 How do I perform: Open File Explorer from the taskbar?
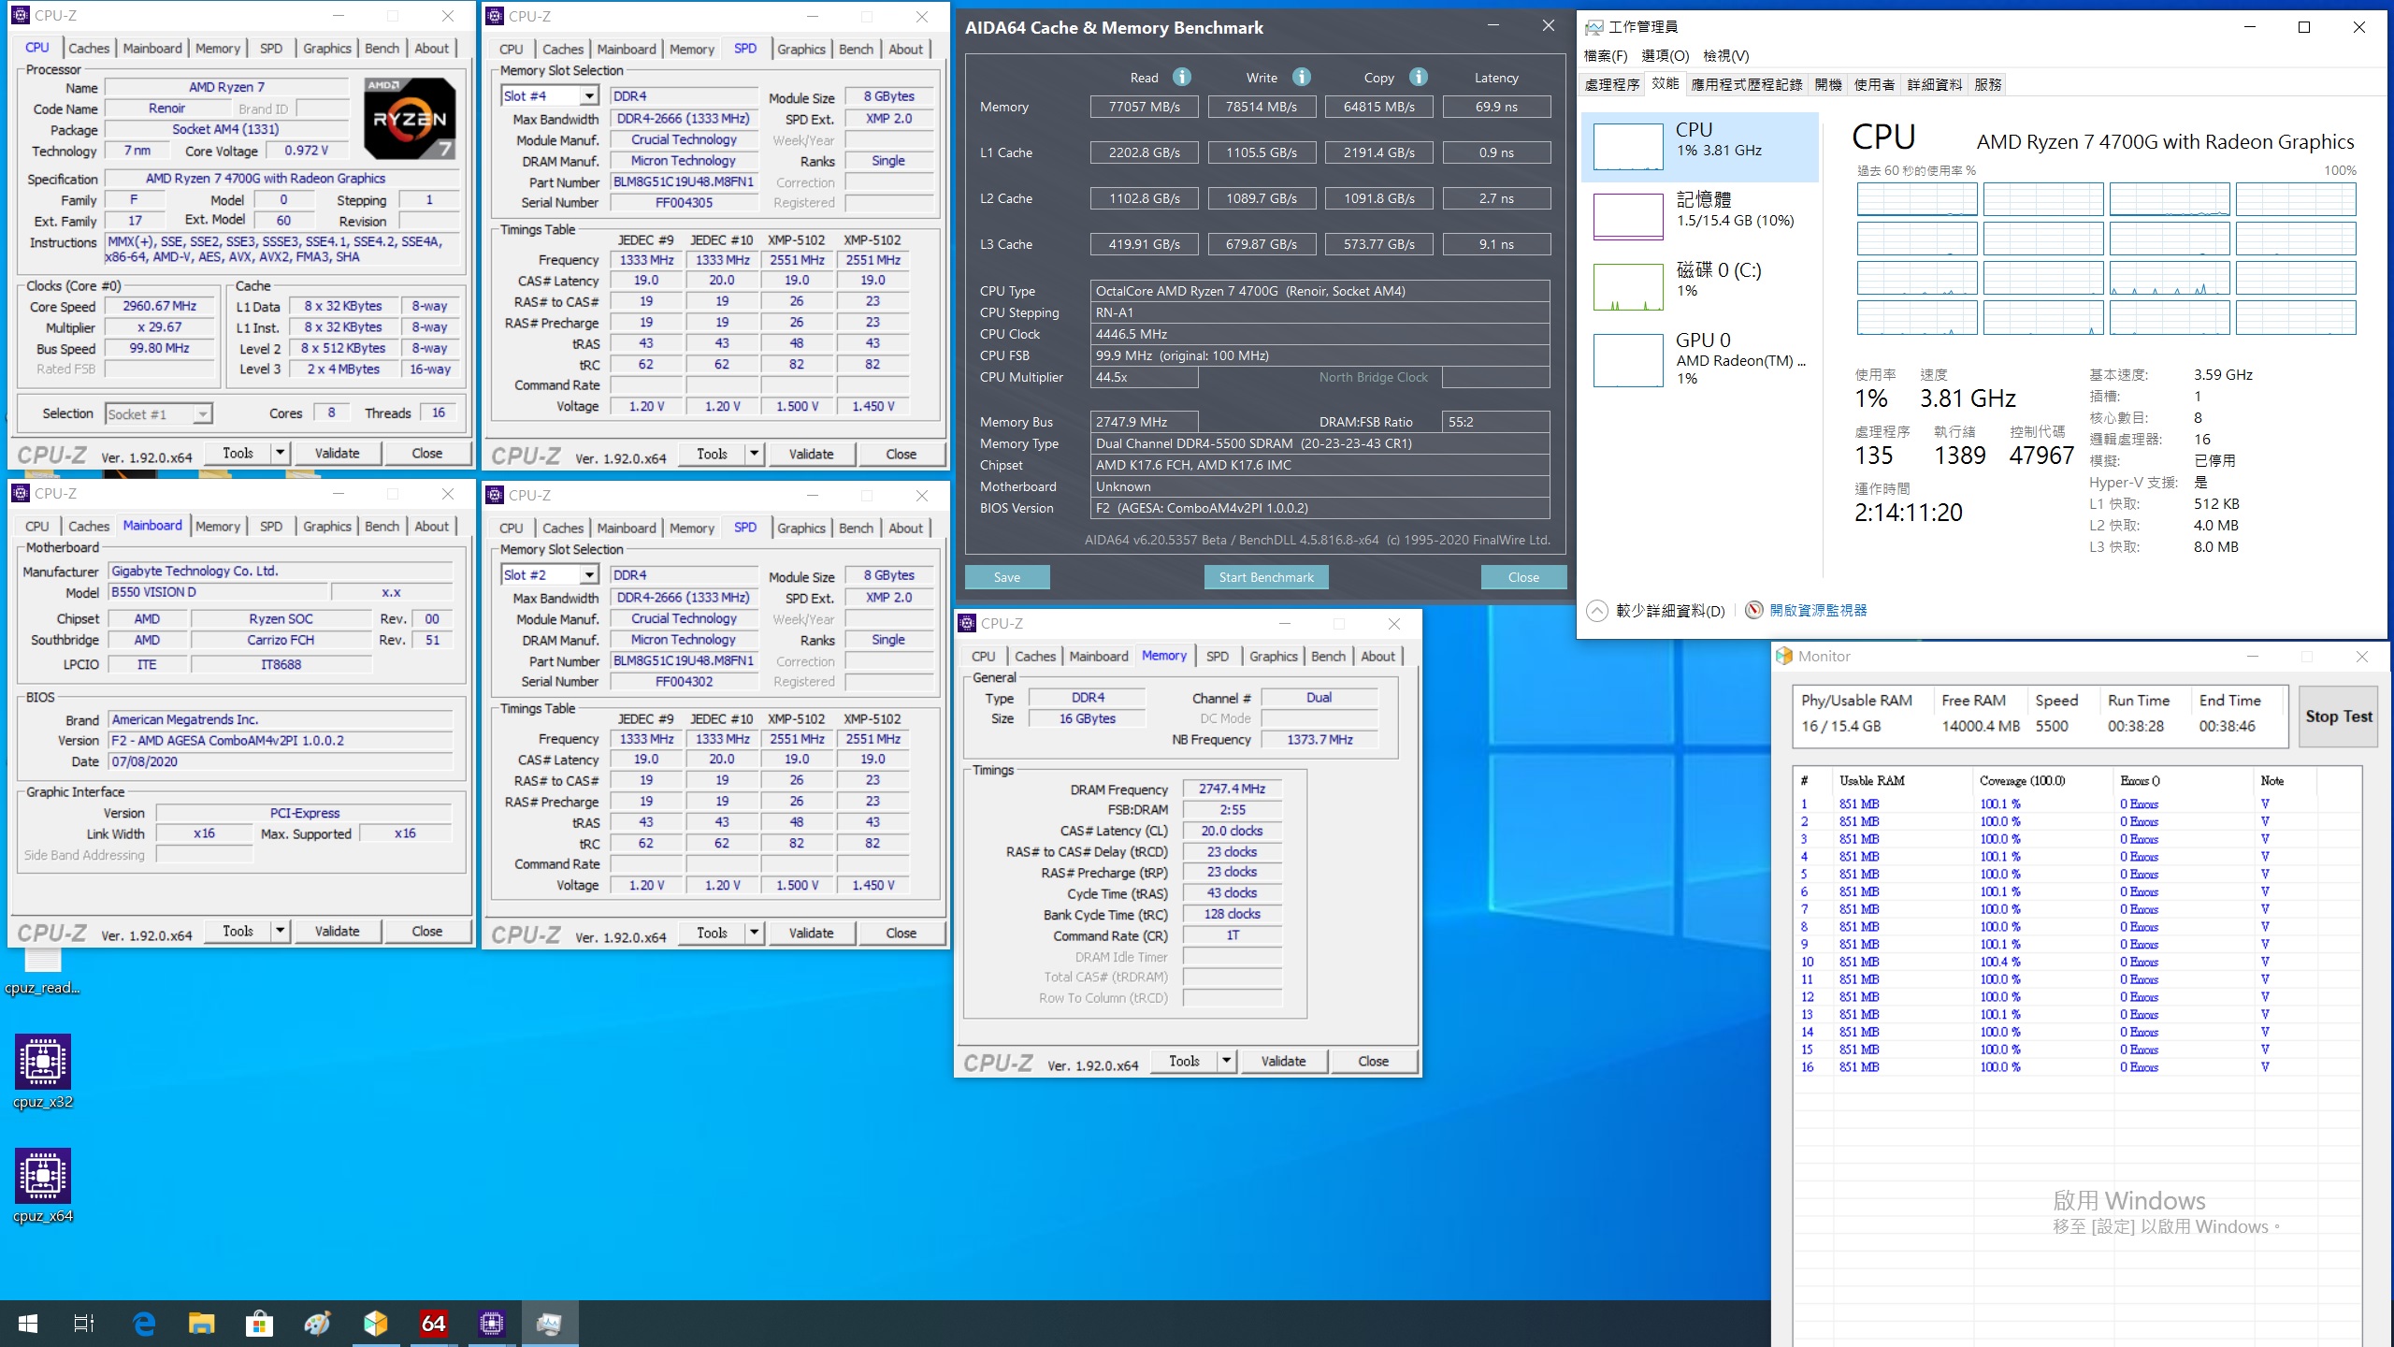coord(201,1324)
